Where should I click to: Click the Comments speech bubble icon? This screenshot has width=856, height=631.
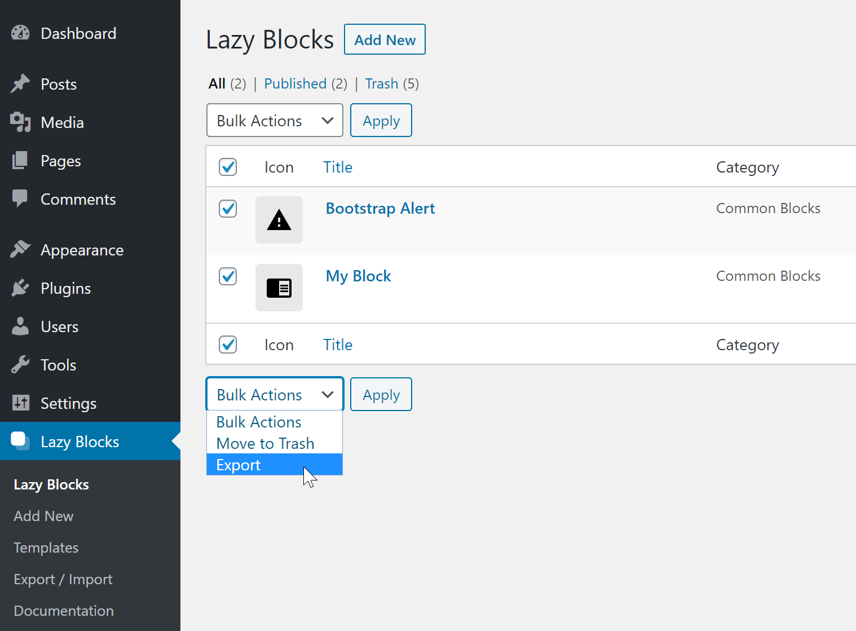coord(20,198)
